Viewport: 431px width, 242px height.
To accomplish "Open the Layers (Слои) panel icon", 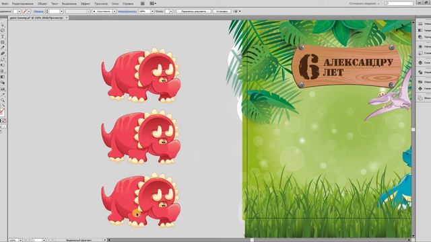I will pyautogui.click(x=420, y=63).
